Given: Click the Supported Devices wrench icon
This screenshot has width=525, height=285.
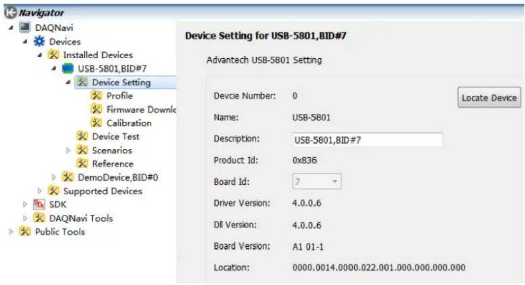Looking at the screenshot, I should tap(54, 191).
